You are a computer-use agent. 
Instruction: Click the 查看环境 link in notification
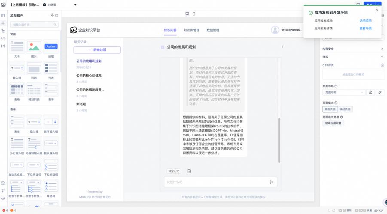(366, 28)
